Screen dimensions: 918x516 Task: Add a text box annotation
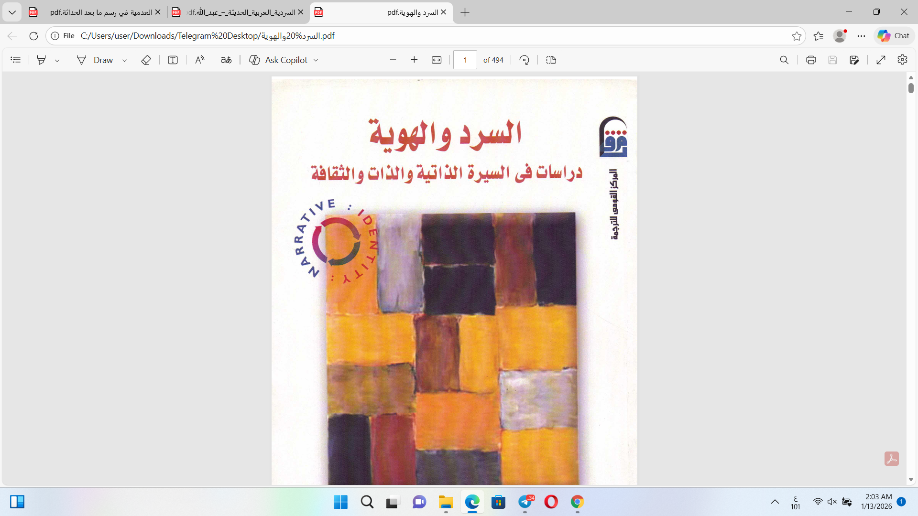[173, 60]
